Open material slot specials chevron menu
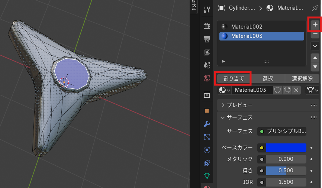 click(315, 46)
